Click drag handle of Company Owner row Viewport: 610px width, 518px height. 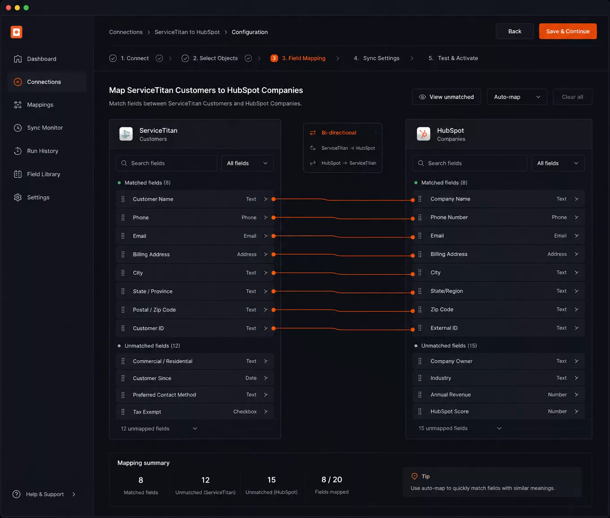pos(420,361)
